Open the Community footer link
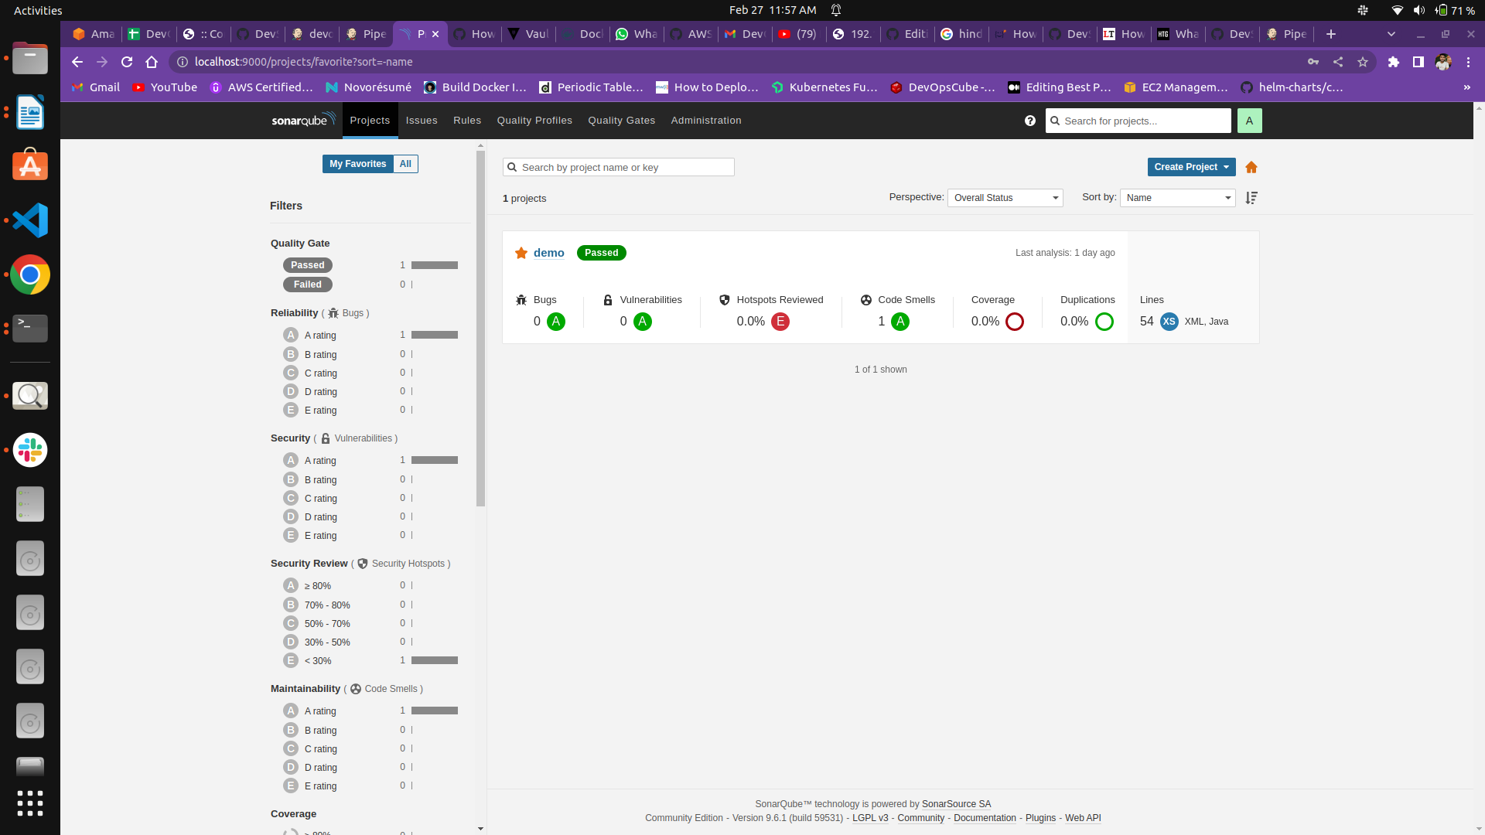The height and width of the screenshot is (835, 1485). (x=920, y=818)
